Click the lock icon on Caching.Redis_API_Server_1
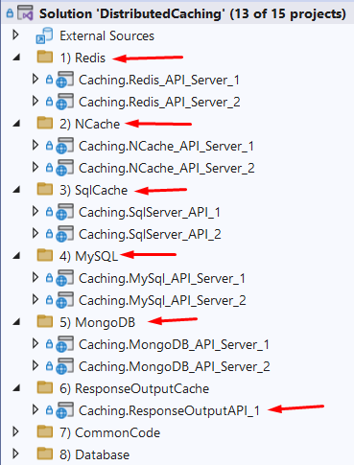Screen dimensions: 354x465 (x=49, y=80)
